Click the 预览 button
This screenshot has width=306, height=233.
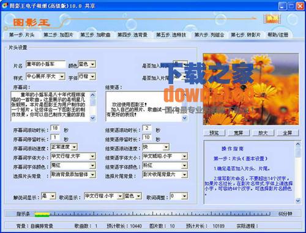pyautogui.click(x=214, y=133)
